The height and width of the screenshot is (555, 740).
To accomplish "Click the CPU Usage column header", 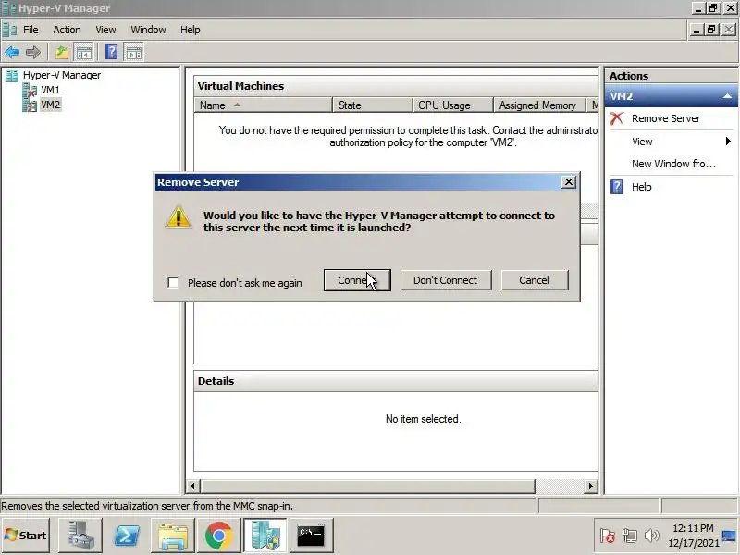I will (452, 105).
